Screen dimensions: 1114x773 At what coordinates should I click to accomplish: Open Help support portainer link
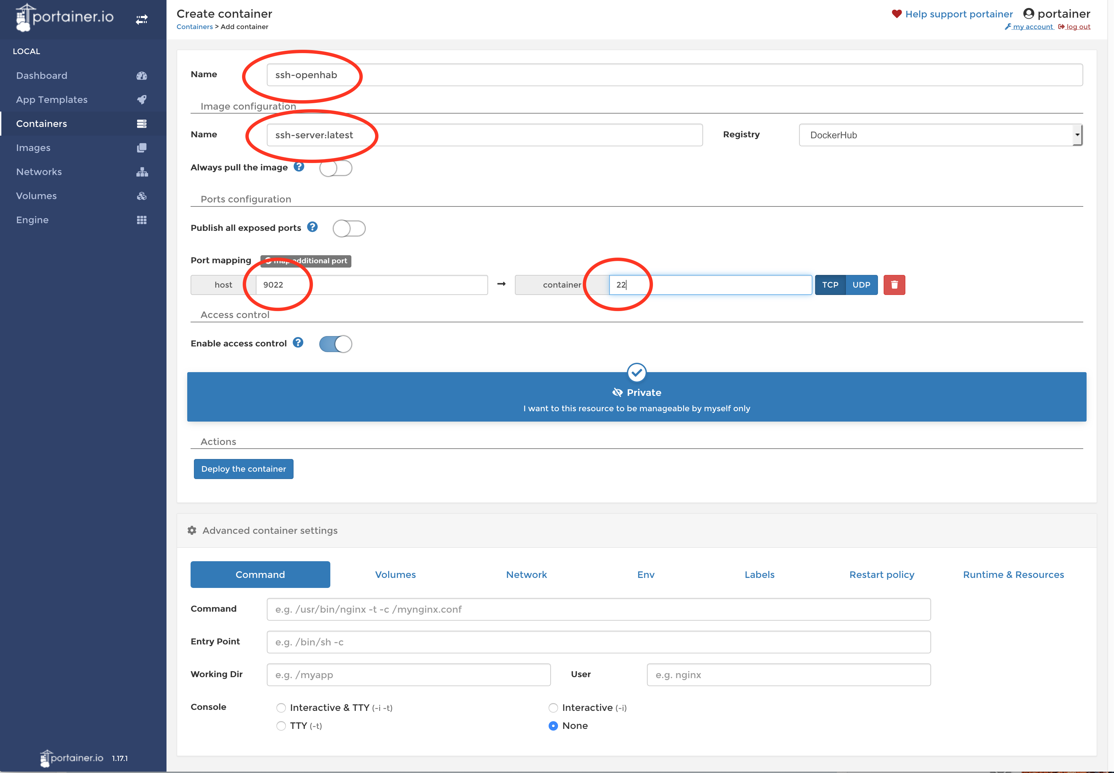(959, 14)
